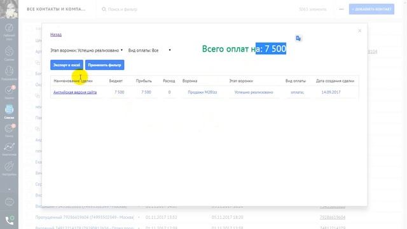Click the Прибыль column header

[144, 81]
